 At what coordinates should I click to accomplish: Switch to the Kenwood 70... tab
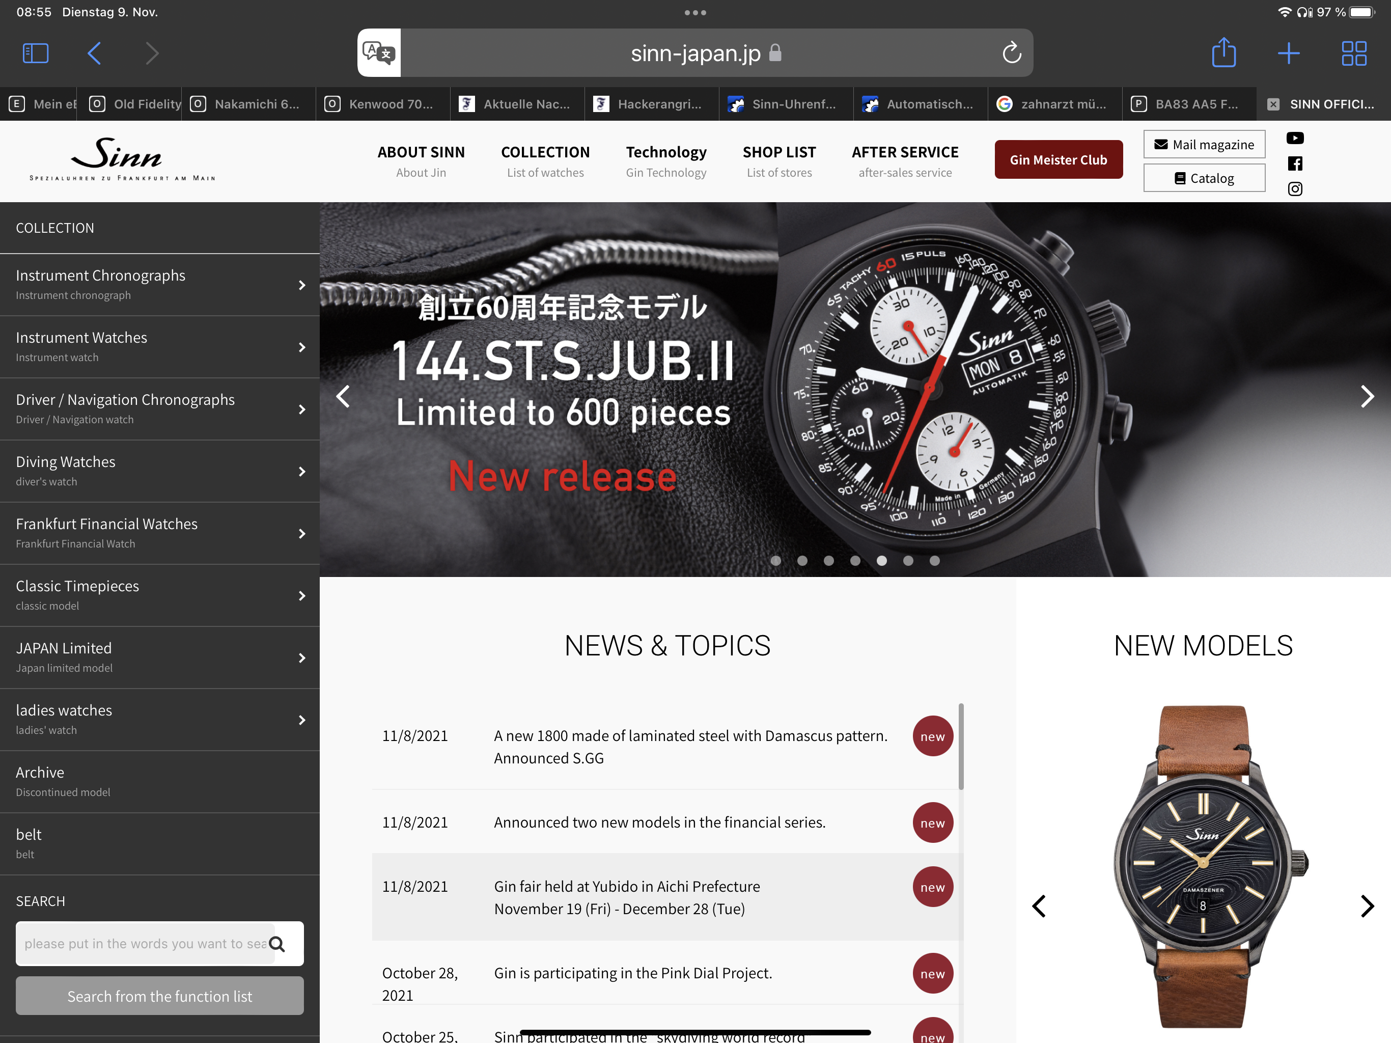(x=382, y=104)
